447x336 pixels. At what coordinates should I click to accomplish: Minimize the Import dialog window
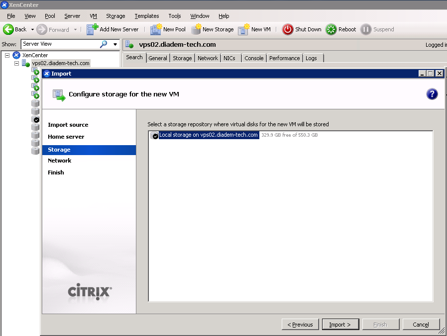[x=422, y=74]
